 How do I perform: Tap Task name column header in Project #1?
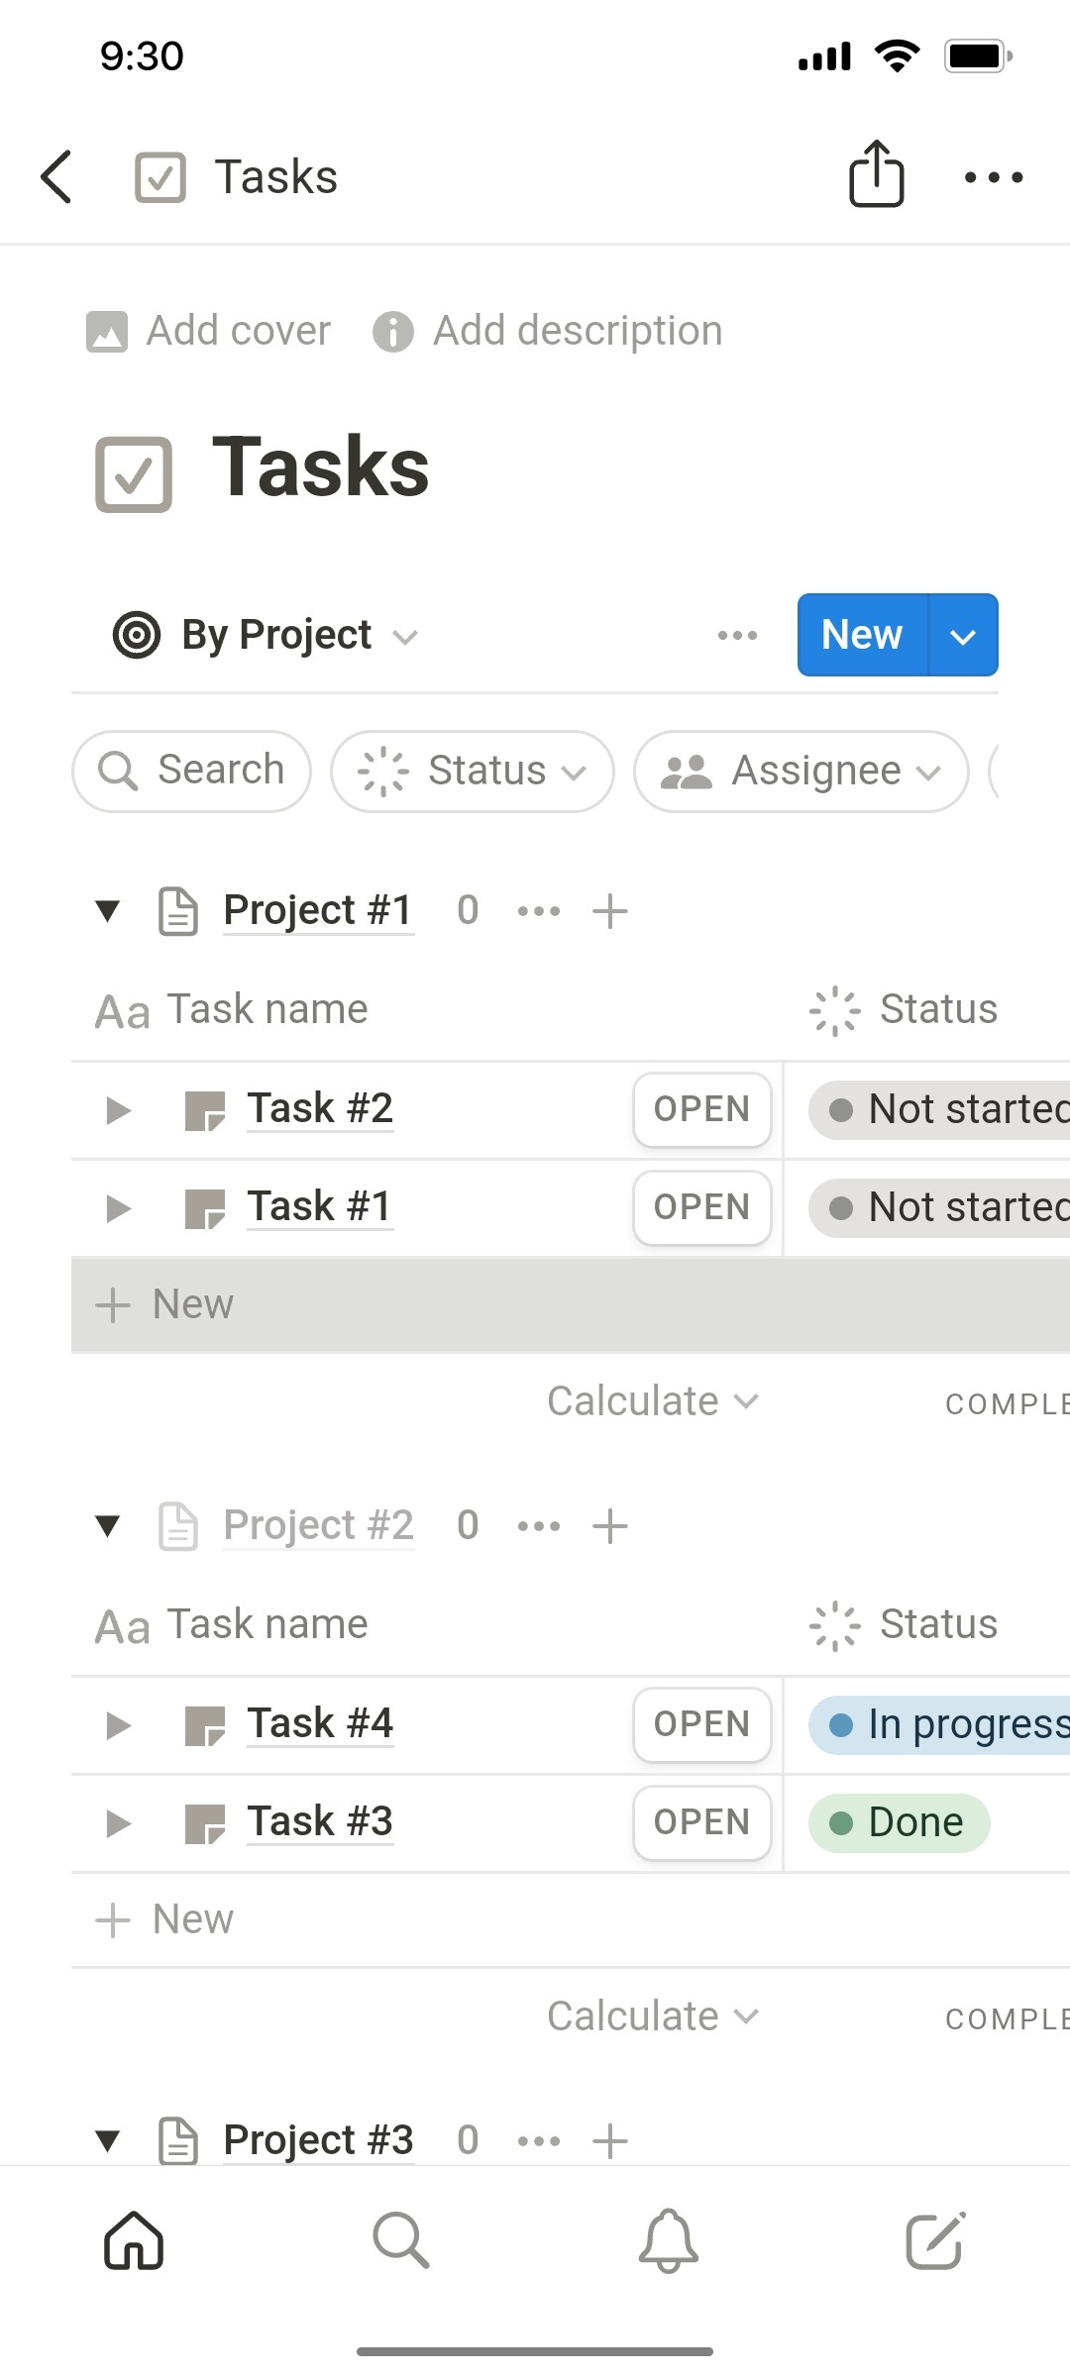[232, 1010]
